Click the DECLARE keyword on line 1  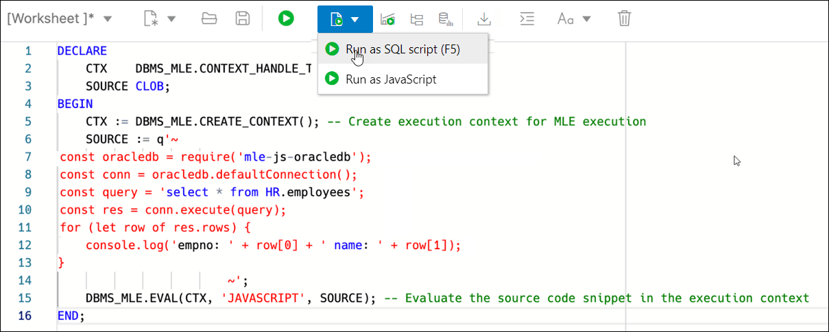pyautogui.click(x=82, y=51)
